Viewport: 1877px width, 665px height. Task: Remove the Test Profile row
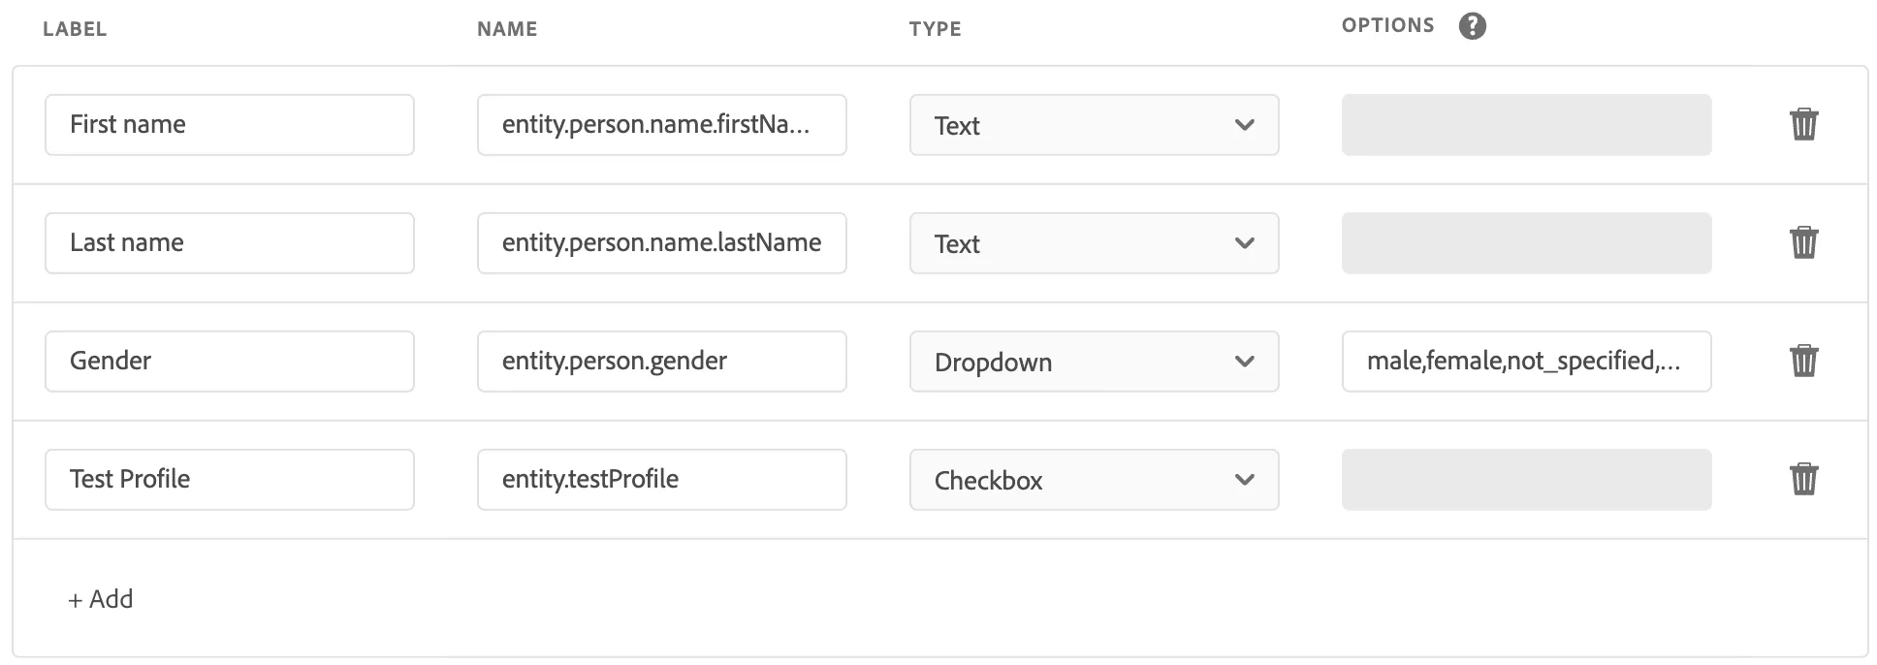coord(1803,479)
